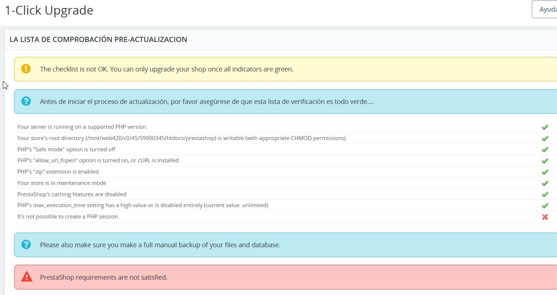557x295 pixels.
Task: Click green checkmark for Safe mode off
Action: click(545, 150)
